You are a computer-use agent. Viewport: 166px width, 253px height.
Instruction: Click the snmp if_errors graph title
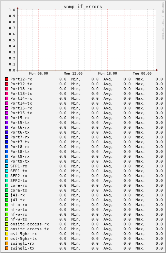click(x=83, y=7)
